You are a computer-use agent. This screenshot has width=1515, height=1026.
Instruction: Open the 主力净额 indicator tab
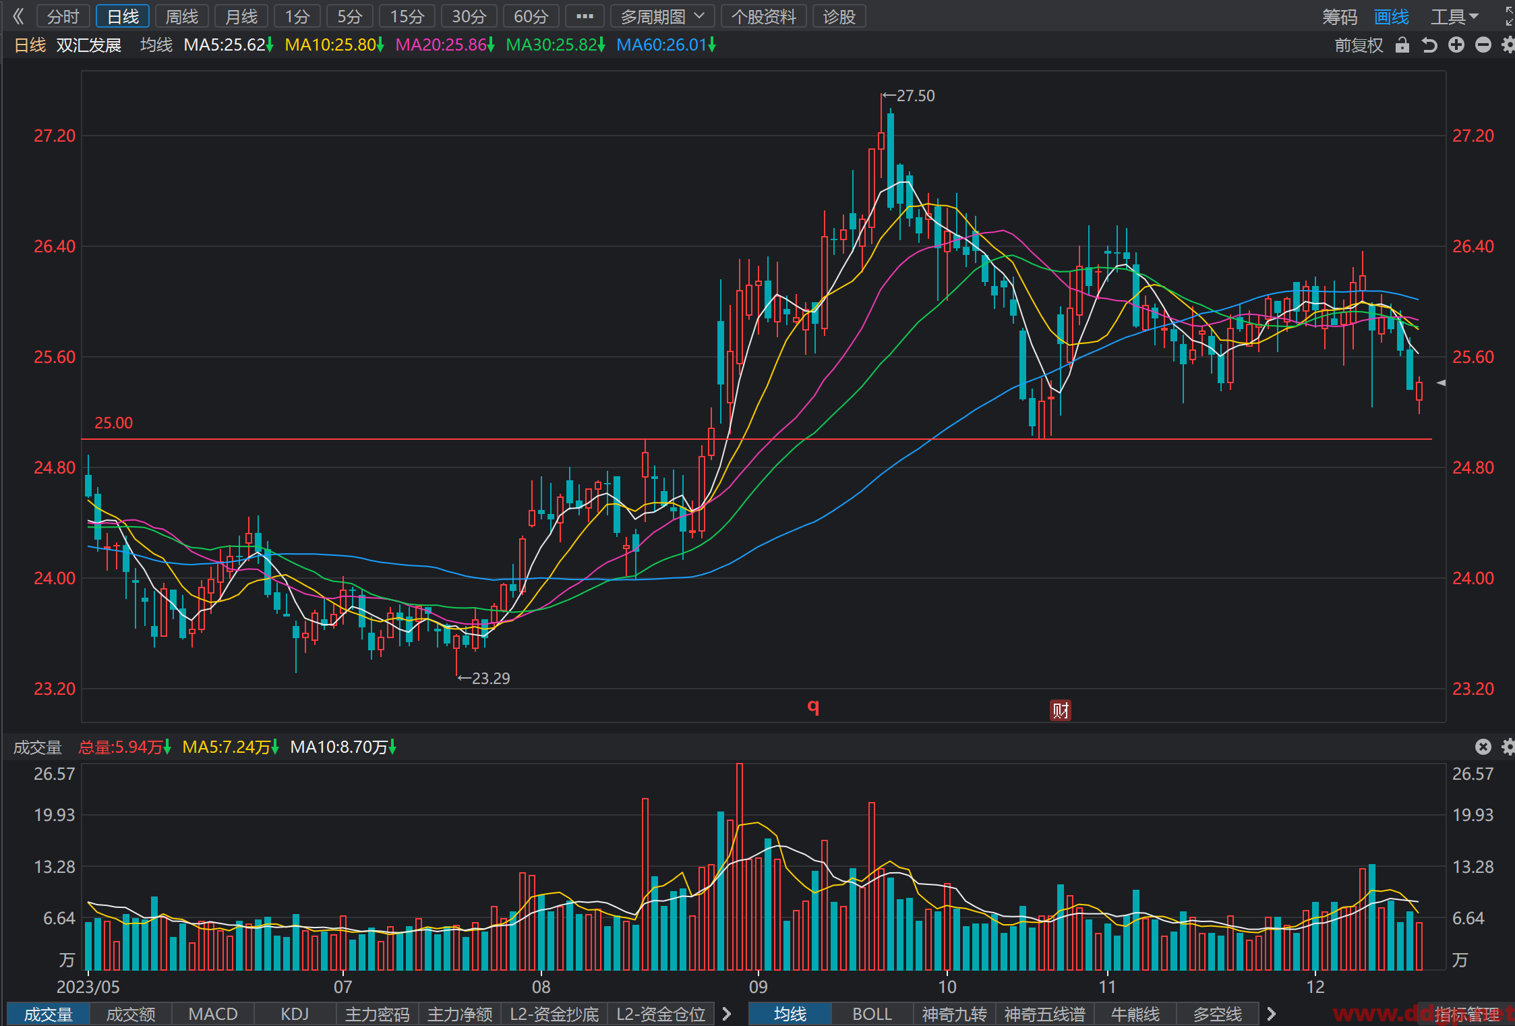coord(460,1014)
